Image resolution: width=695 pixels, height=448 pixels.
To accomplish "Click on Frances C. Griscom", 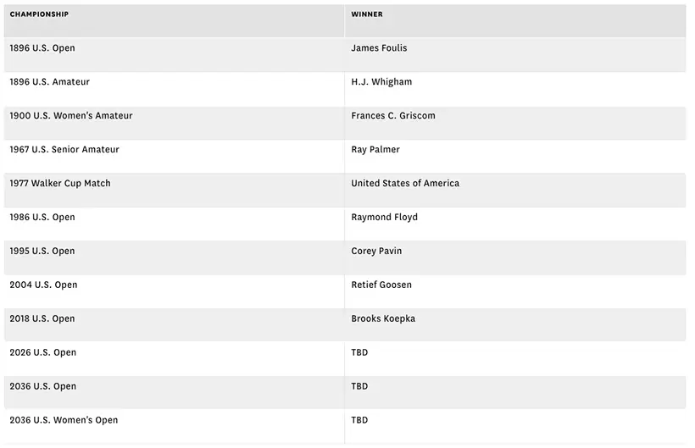I will [393, 116].
